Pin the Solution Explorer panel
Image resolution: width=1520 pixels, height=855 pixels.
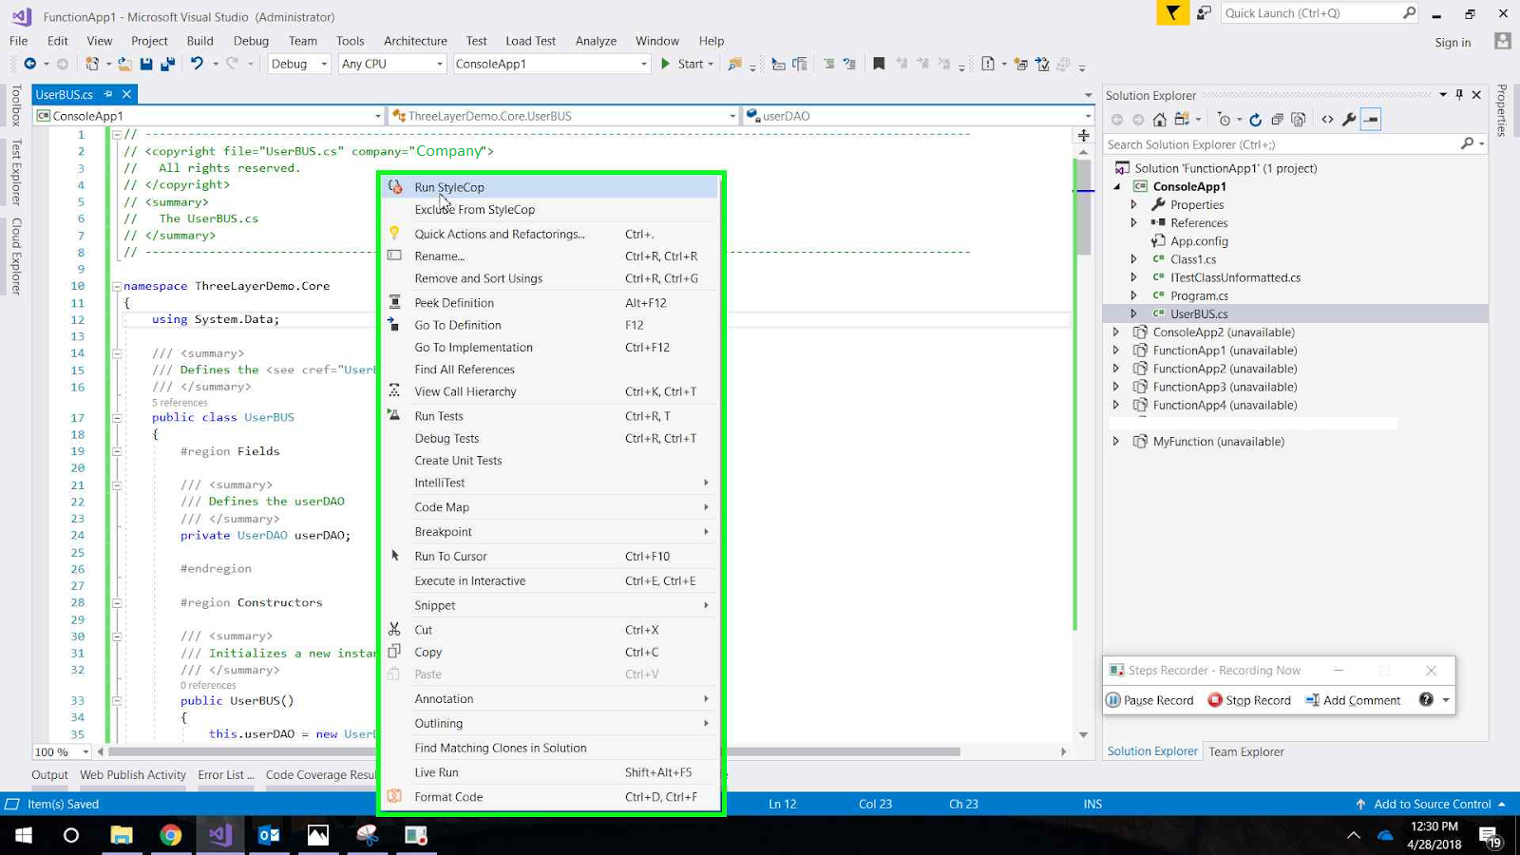(1460, 95)
